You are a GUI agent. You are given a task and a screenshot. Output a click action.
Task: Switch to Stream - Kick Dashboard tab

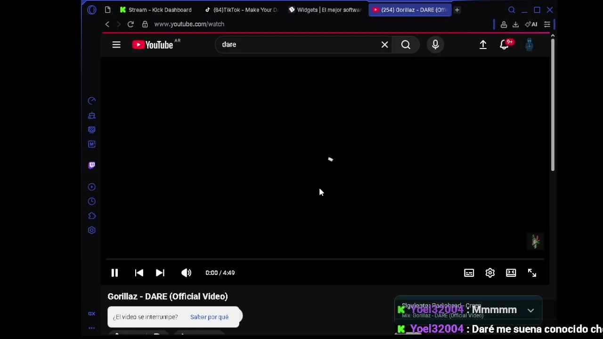pyautogui.click(x=156, y=10)
